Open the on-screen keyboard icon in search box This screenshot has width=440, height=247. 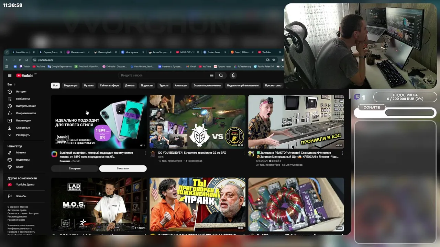click(x=211, y=75)
